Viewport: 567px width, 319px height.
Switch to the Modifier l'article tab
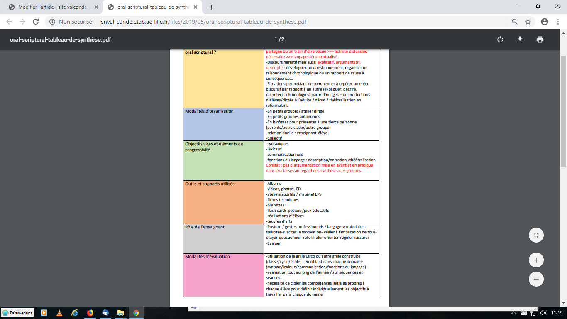click(x=54, y=7)
